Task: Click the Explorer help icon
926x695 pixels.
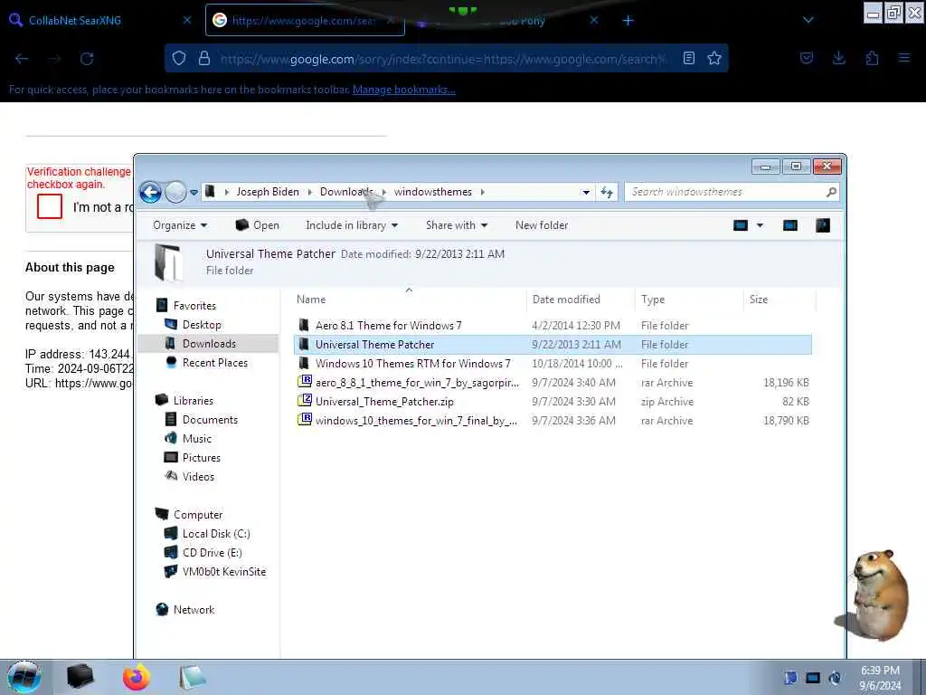Action: pos(823,225)
